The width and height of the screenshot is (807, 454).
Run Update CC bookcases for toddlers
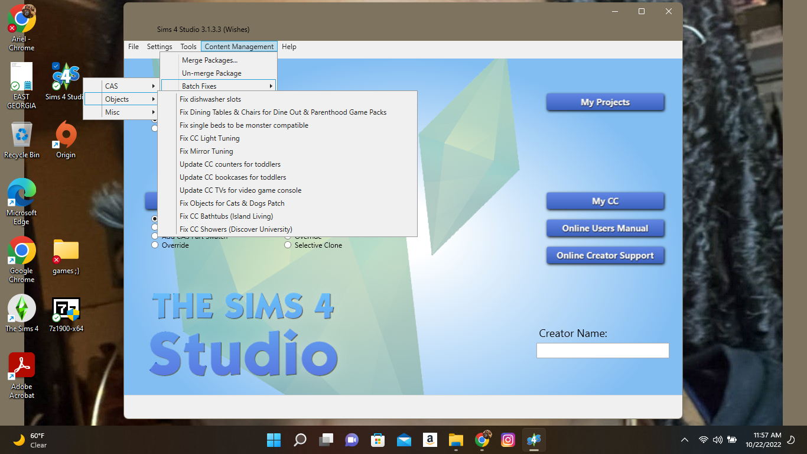pyautogui.click(x=288, y=177)
